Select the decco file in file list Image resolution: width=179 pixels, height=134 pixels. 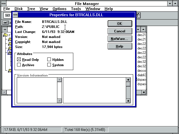tap(142, 71)
